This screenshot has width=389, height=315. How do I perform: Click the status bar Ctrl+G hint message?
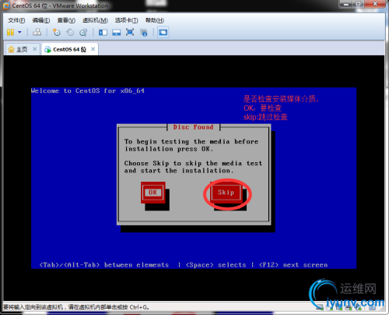click(76, 307)
